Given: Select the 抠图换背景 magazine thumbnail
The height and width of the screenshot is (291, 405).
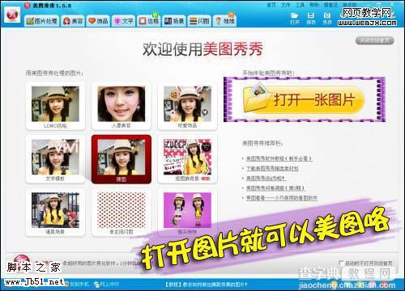Looking at the screenshot, I should (x=187, y=159).
